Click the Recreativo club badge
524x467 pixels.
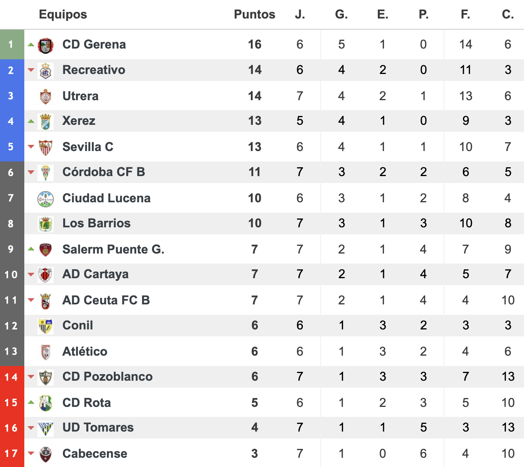coord(46,71)
